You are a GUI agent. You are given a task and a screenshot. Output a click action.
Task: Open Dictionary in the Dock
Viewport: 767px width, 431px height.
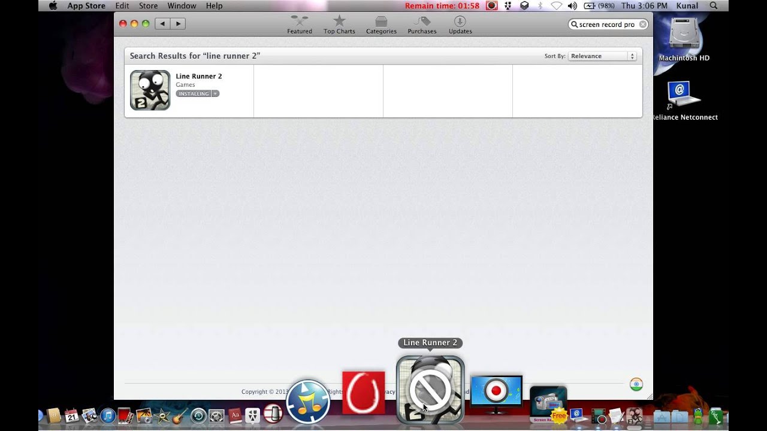235,415
